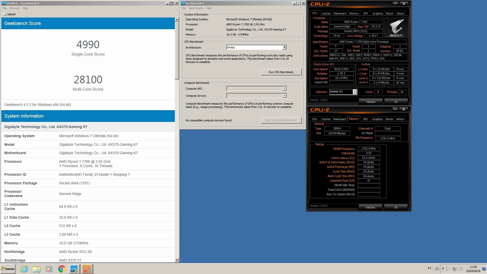Open Help menu in Untitled Geekbench window

(x=25, y=8)
